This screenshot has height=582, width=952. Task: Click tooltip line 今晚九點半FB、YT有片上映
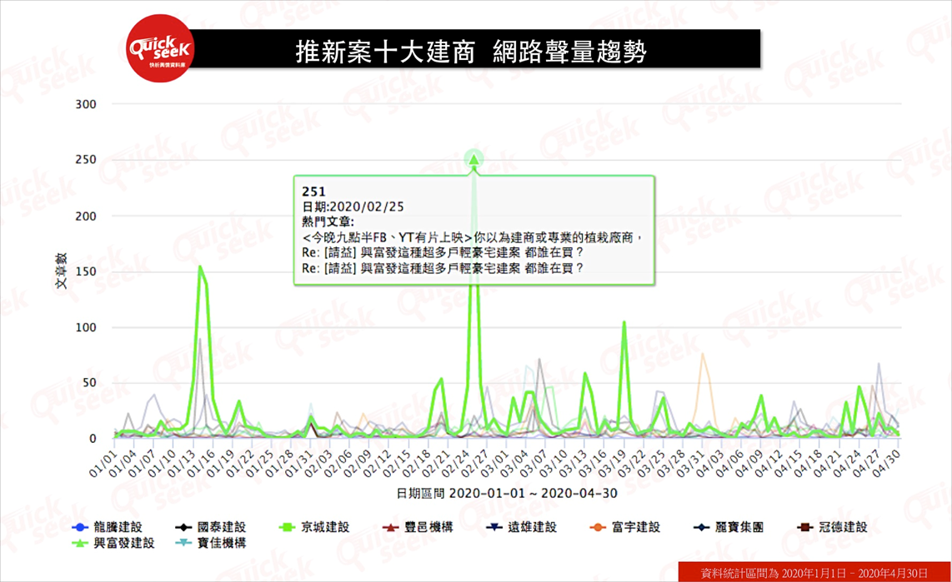pos(472,237)
